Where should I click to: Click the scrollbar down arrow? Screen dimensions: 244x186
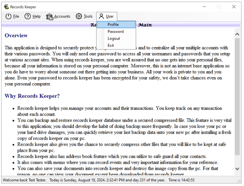click(237, 169)
